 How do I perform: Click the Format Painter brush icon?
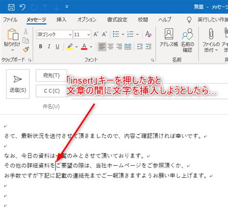pyautogui.click(x=26, y=49)
